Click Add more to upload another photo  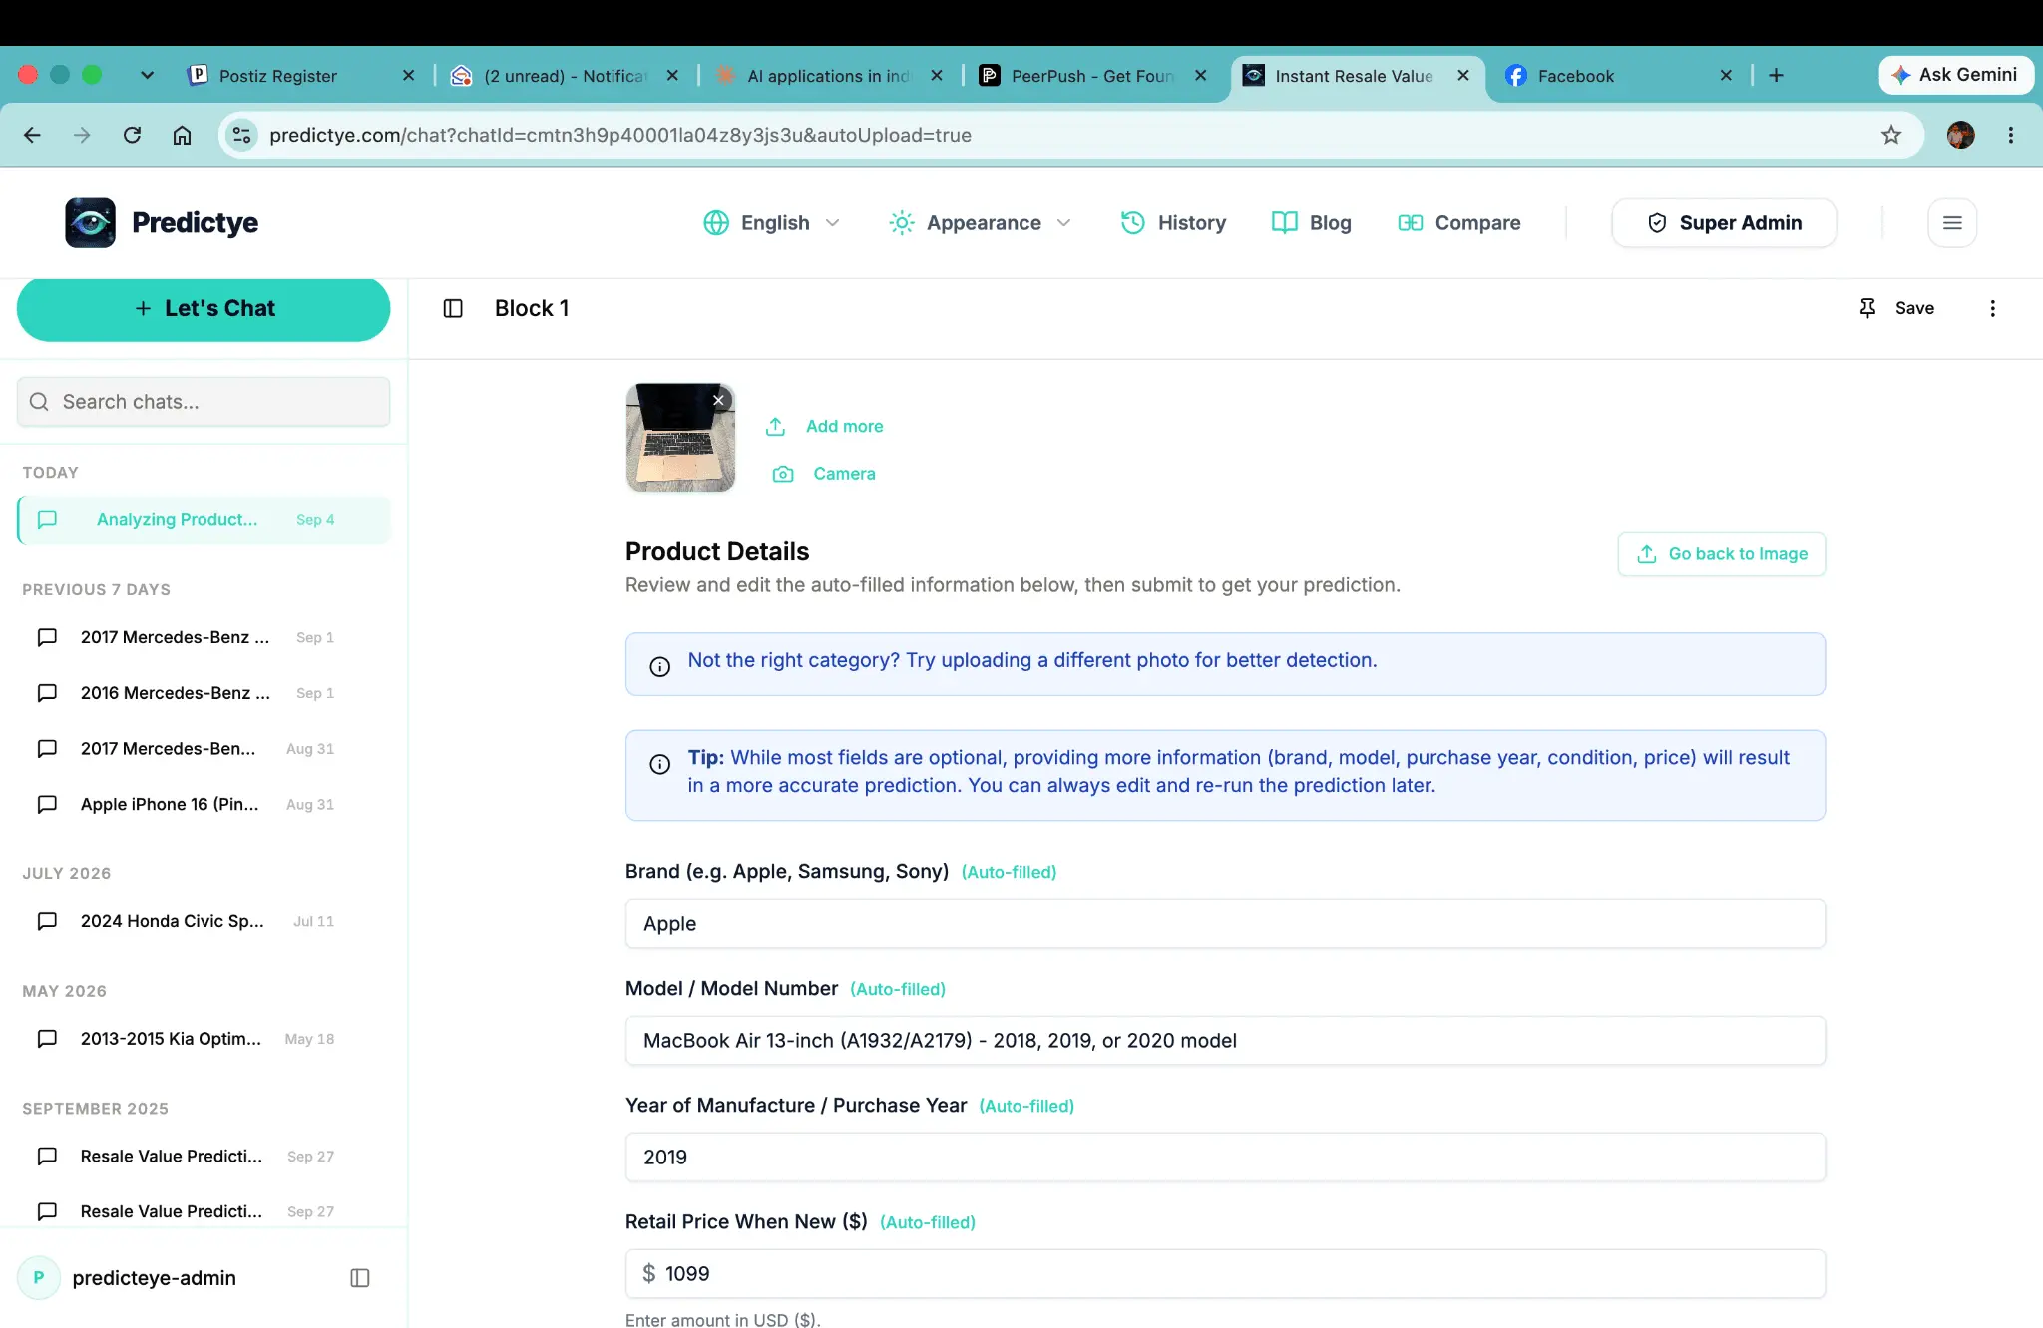coord(825,426)
